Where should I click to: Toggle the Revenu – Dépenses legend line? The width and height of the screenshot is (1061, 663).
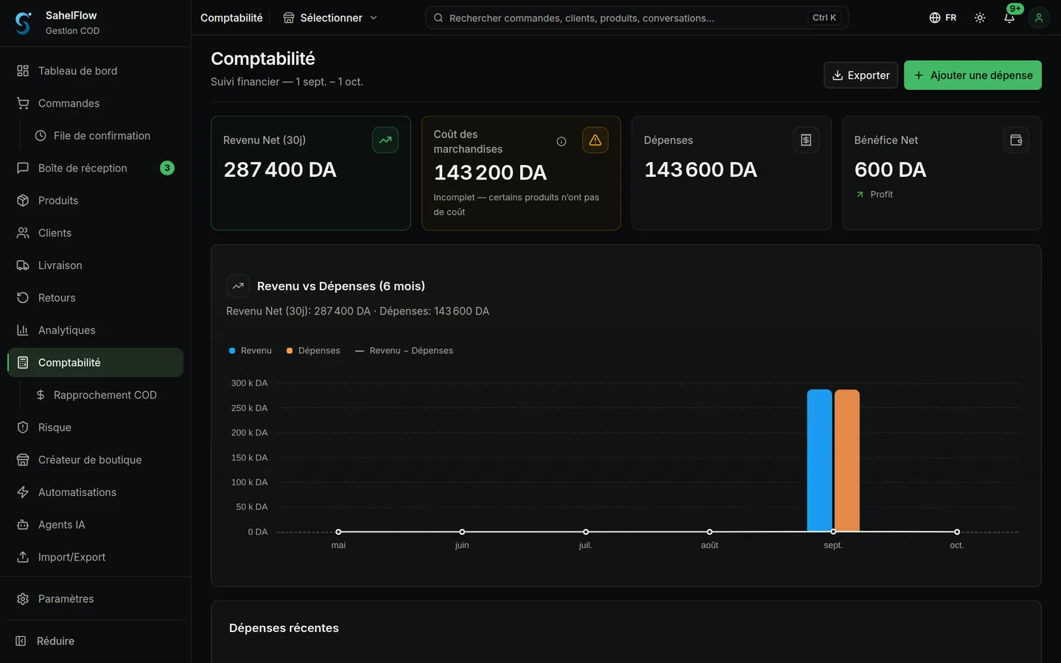coord(404,351)
